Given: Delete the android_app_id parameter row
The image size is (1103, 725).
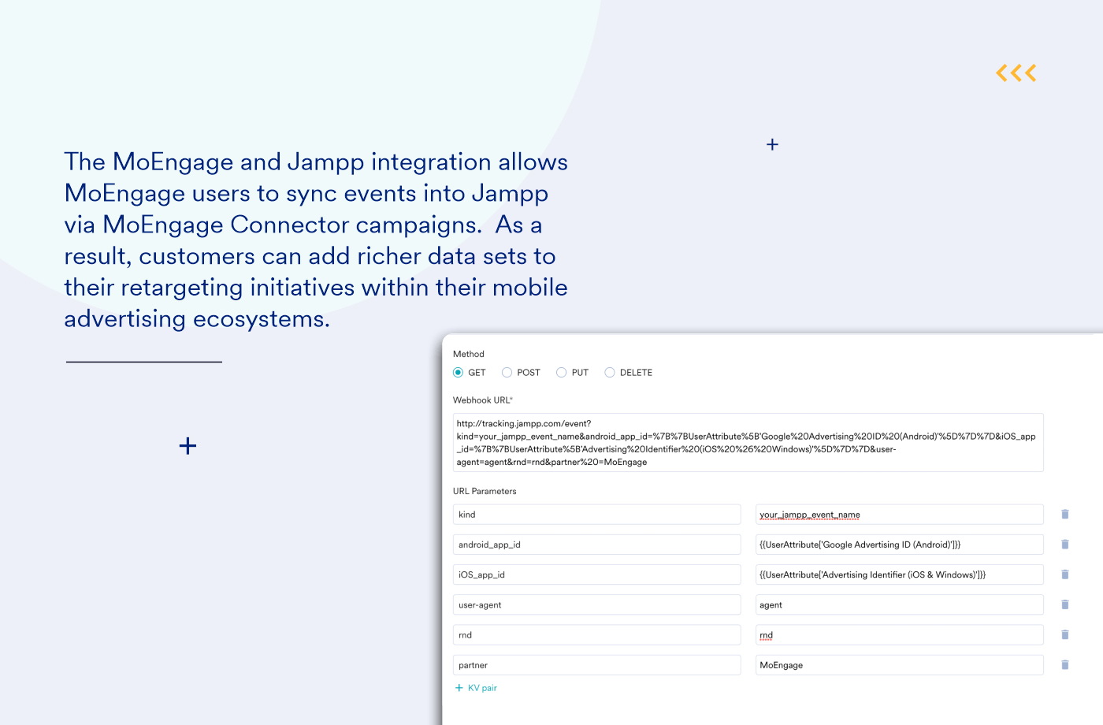Looking at the screenshot, I should (1065, 545).
